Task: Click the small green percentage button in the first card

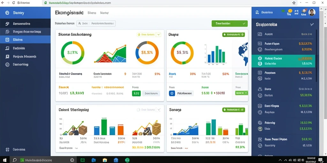Action: click(x=136, y=93)
